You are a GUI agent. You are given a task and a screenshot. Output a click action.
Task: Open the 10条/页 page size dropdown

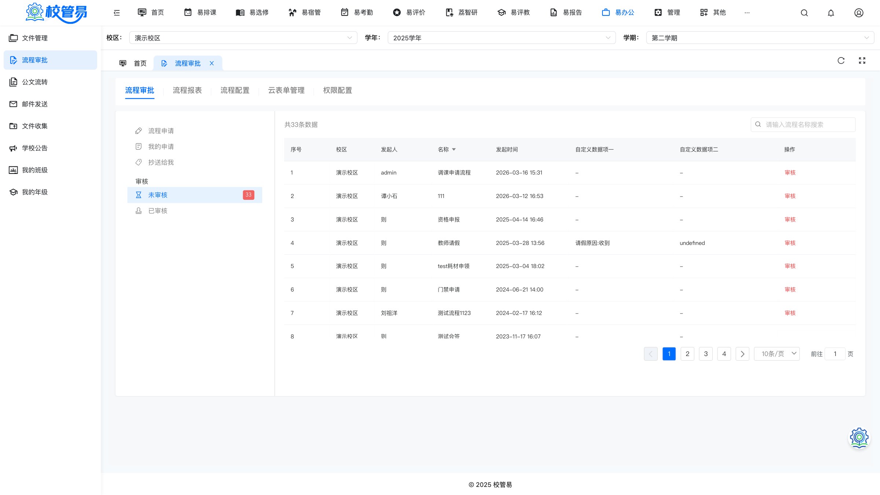(777, 354)
